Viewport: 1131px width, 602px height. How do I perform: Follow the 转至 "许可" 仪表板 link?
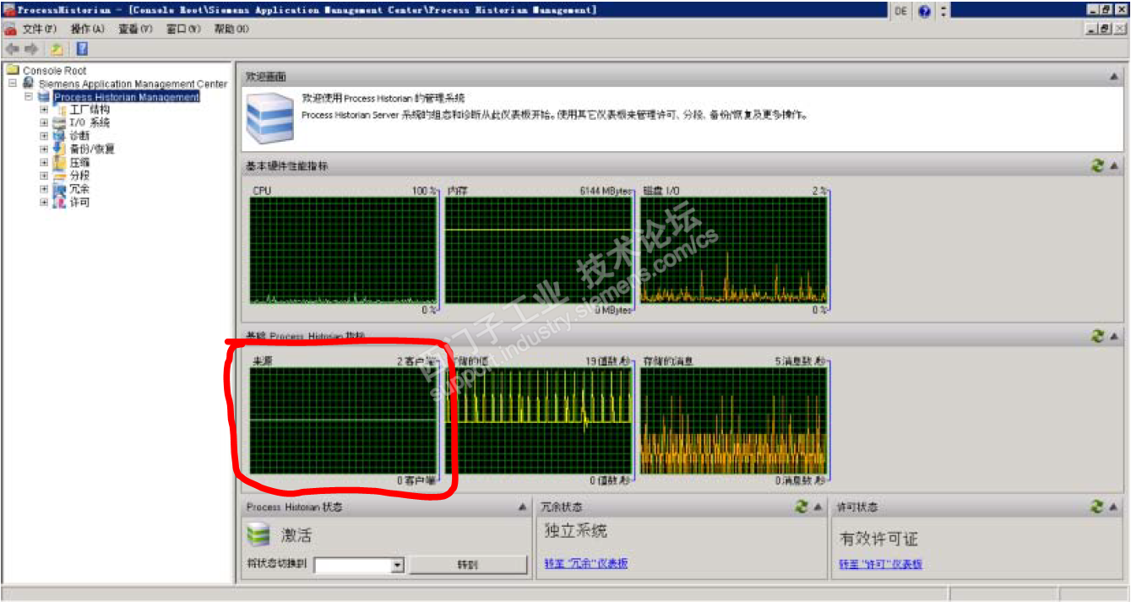point(880,563)
